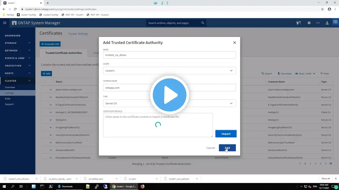Screen dimensions: 339x190
Task: Open the Windows Start menu
Action: pyautogui.click(x=5, y=187)
